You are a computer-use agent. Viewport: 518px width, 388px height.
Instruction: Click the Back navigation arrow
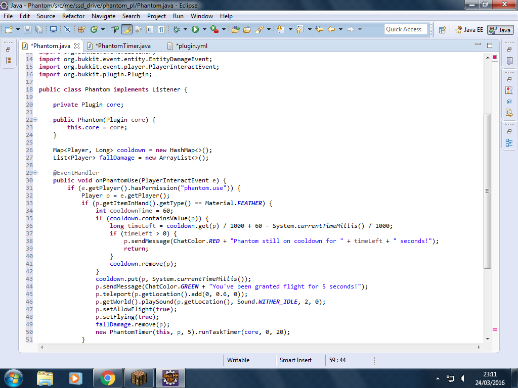pyautogui.click(x=331, y=29)
